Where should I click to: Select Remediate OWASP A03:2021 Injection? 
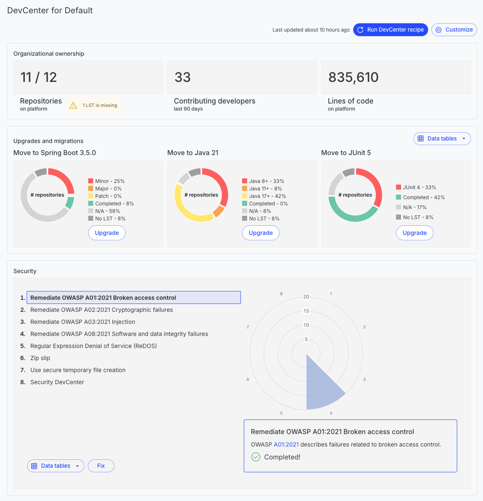pos(83,322)
